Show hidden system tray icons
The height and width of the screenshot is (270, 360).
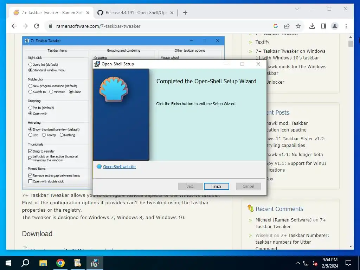pyautogui.click(x=297, y=263)
